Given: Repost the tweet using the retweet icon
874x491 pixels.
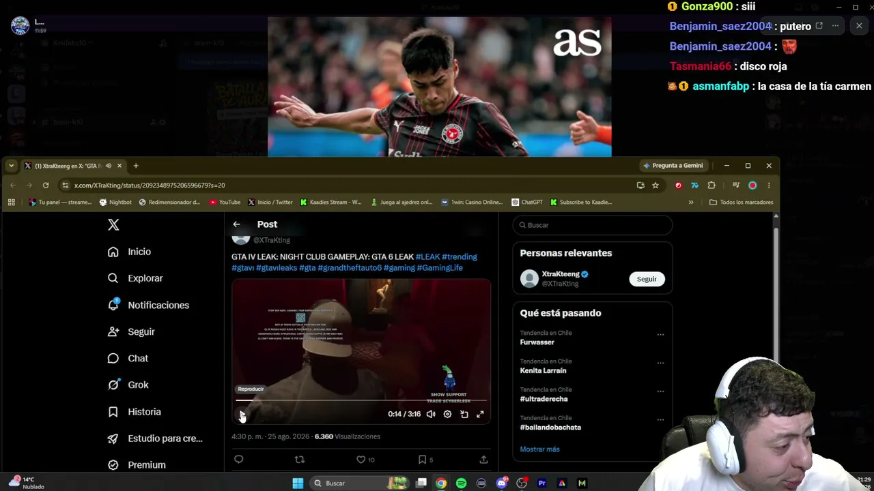Looking at the screenshot, I should point(299,460).
